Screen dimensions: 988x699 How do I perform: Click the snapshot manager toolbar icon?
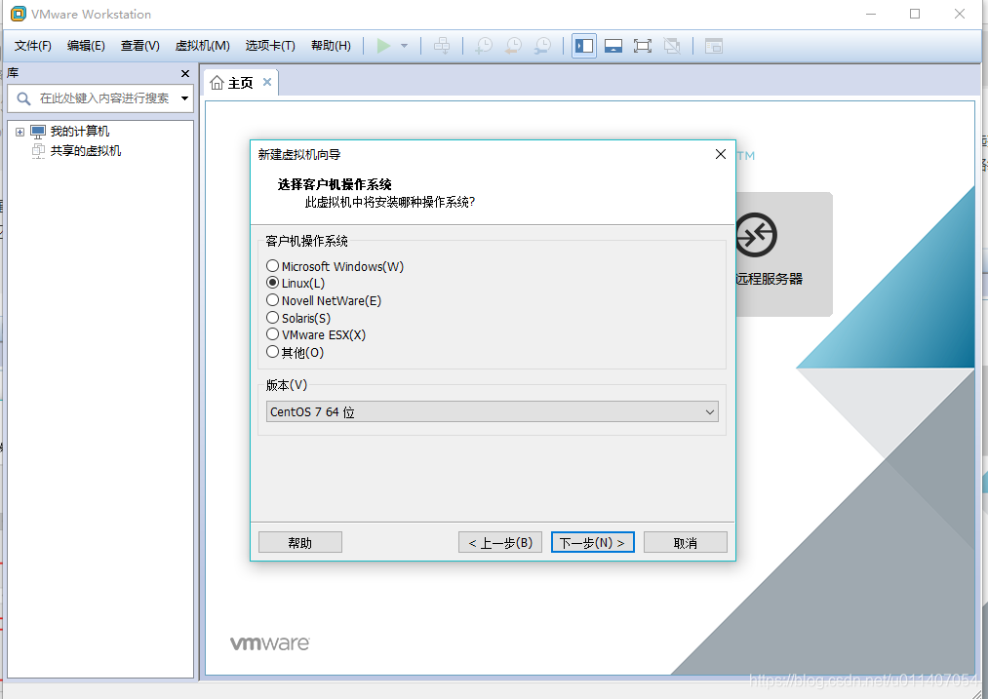click(x=542, y=46)
